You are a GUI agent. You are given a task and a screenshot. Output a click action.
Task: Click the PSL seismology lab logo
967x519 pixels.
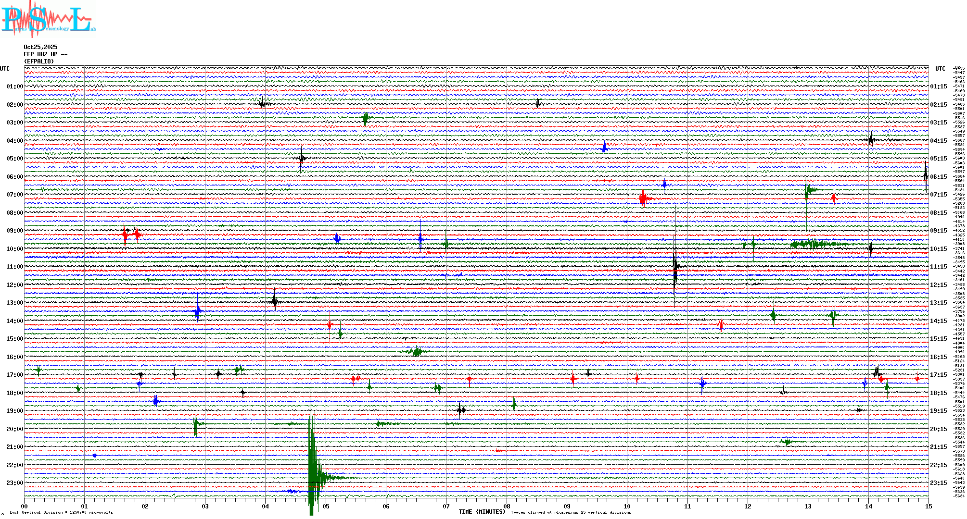pos(48,19)
